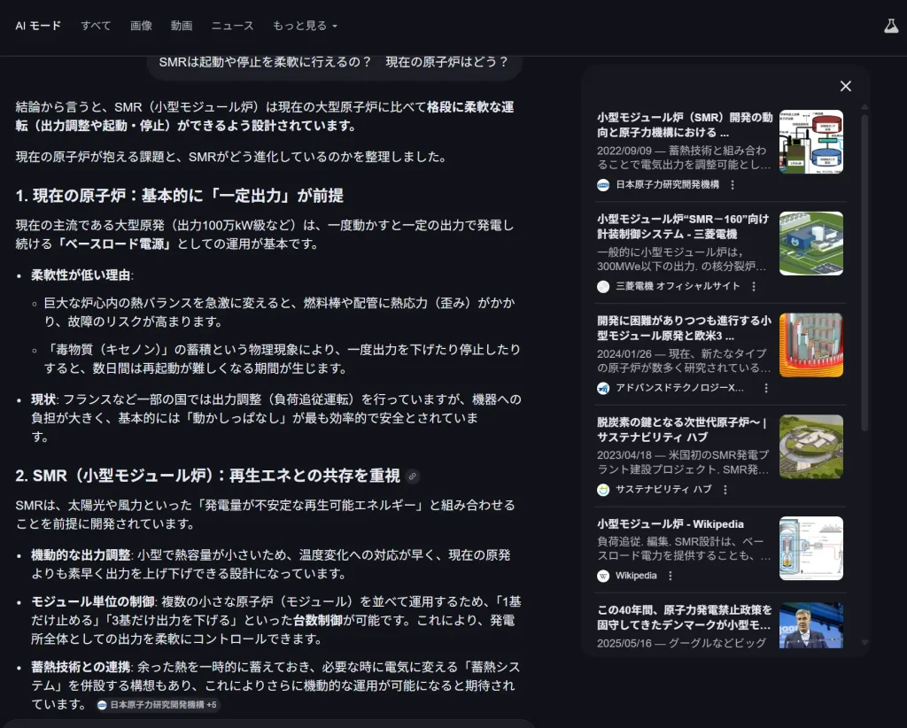Click the SMR-160 article thumbnail

coord(810,244)
